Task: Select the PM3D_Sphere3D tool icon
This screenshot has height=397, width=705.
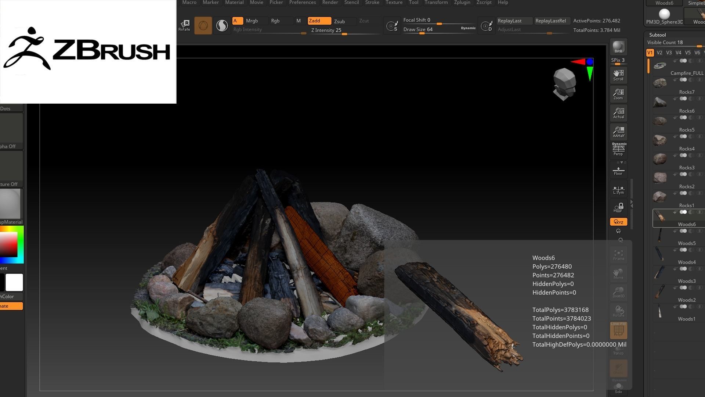Action: pos(664,16)
